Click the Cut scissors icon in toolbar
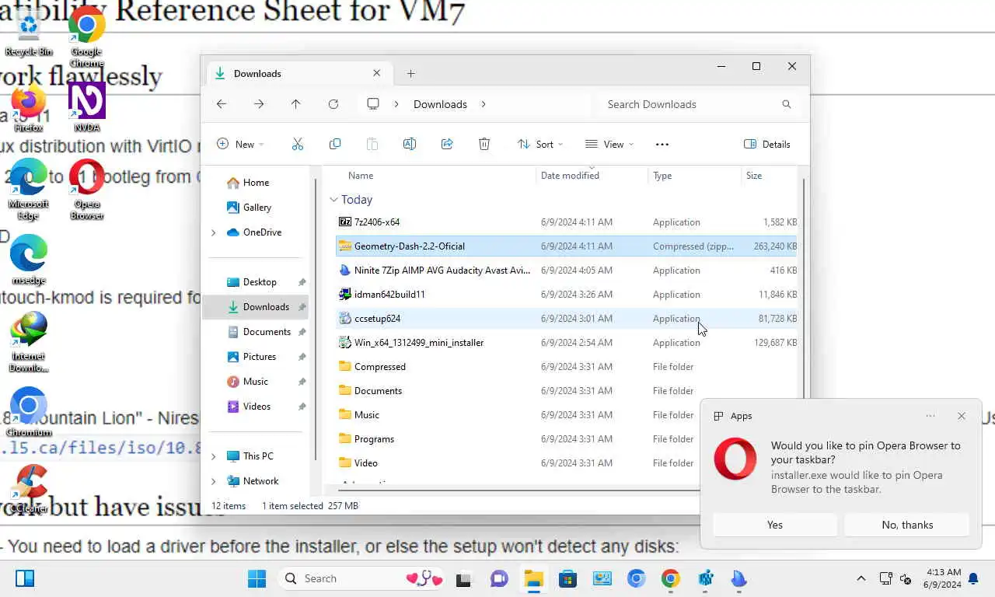Image resolution: width=995 pixels, height=597 pixels. [297, 144]
